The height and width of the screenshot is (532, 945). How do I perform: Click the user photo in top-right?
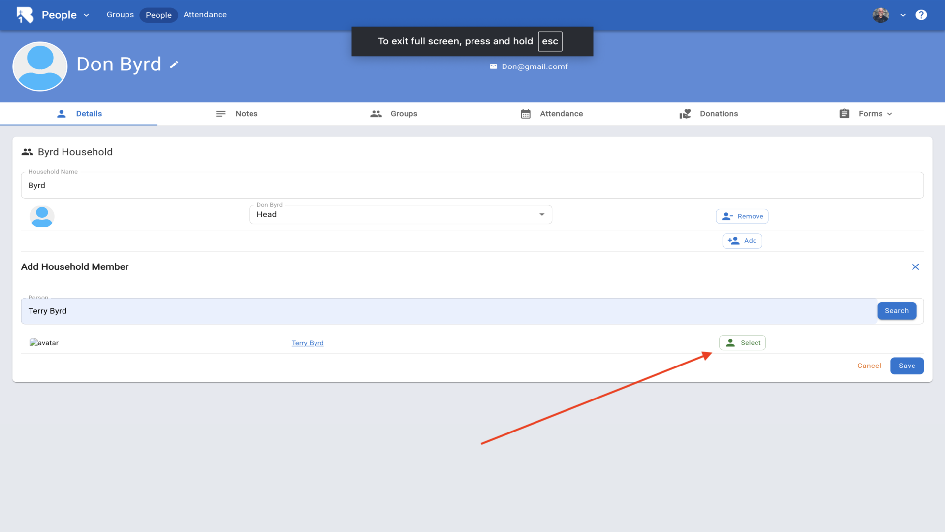click(x=881, y=15)
